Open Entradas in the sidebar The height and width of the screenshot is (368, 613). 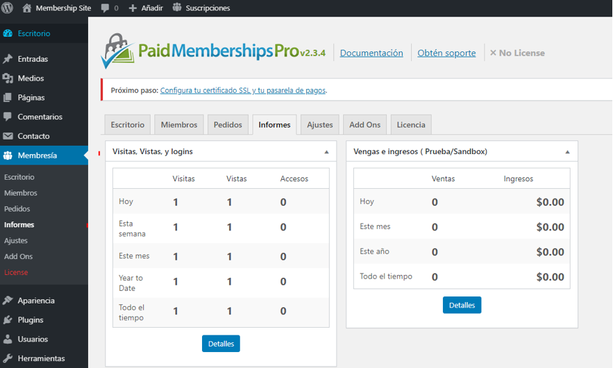coord(33,58)
